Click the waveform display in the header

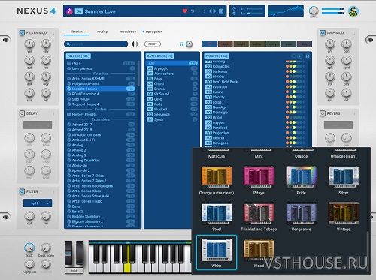click(x=286, y=11)
